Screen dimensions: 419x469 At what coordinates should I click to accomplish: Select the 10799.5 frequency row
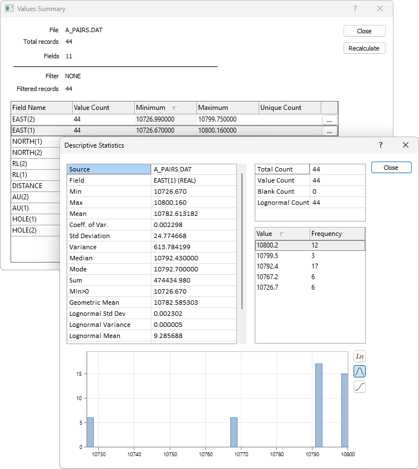(x=310, y=256)
